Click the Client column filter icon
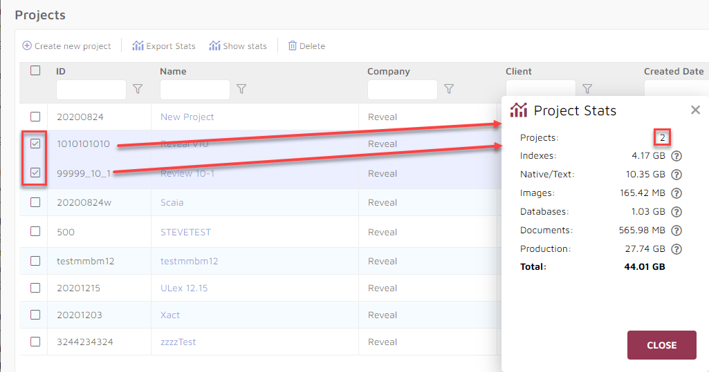 587,89
